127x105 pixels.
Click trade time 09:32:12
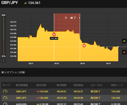pyautogui.click(x=62, y=104)
